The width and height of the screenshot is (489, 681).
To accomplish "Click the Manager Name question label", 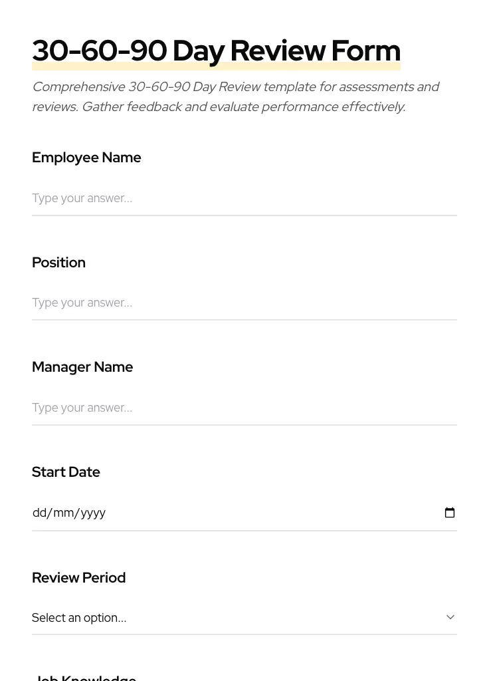I will pyautogui.click(x=82, y=367).
